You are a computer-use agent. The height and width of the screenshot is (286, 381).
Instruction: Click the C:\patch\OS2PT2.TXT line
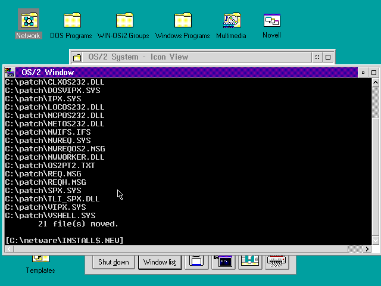50,166
